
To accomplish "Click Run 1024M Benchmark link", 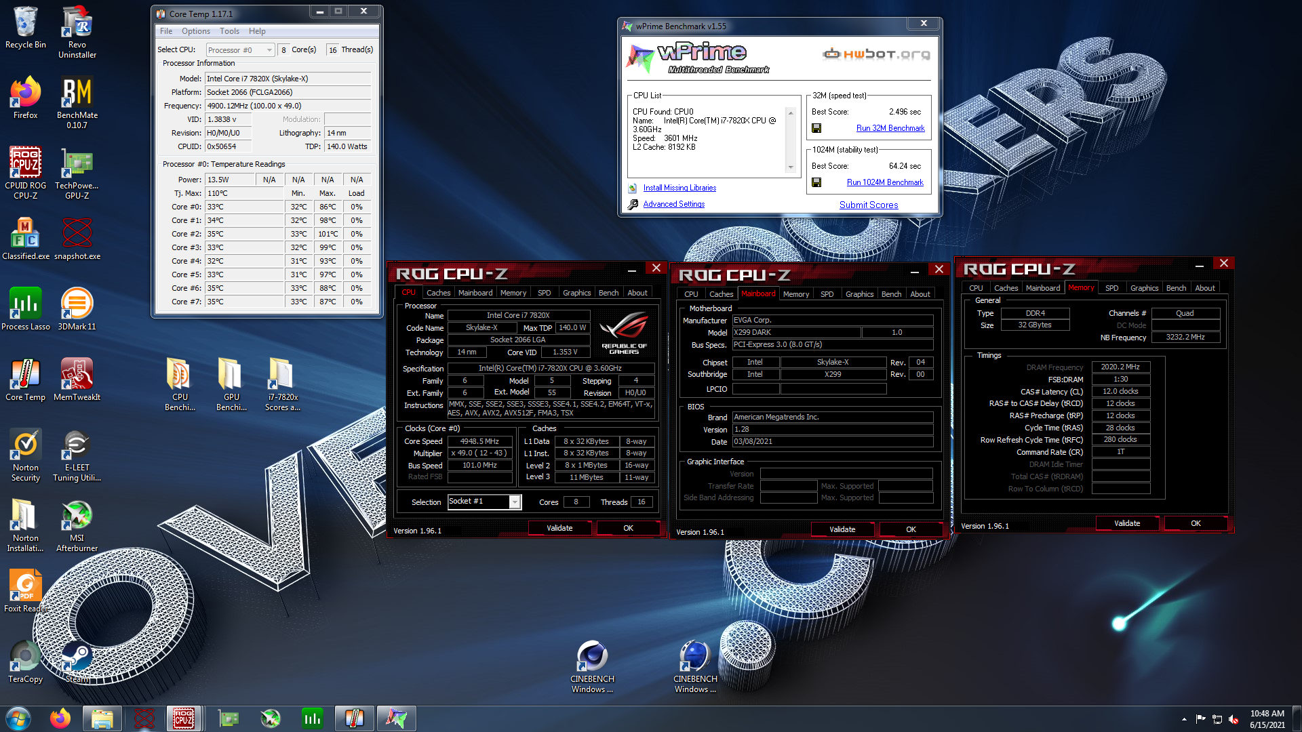I will [885, 182].
